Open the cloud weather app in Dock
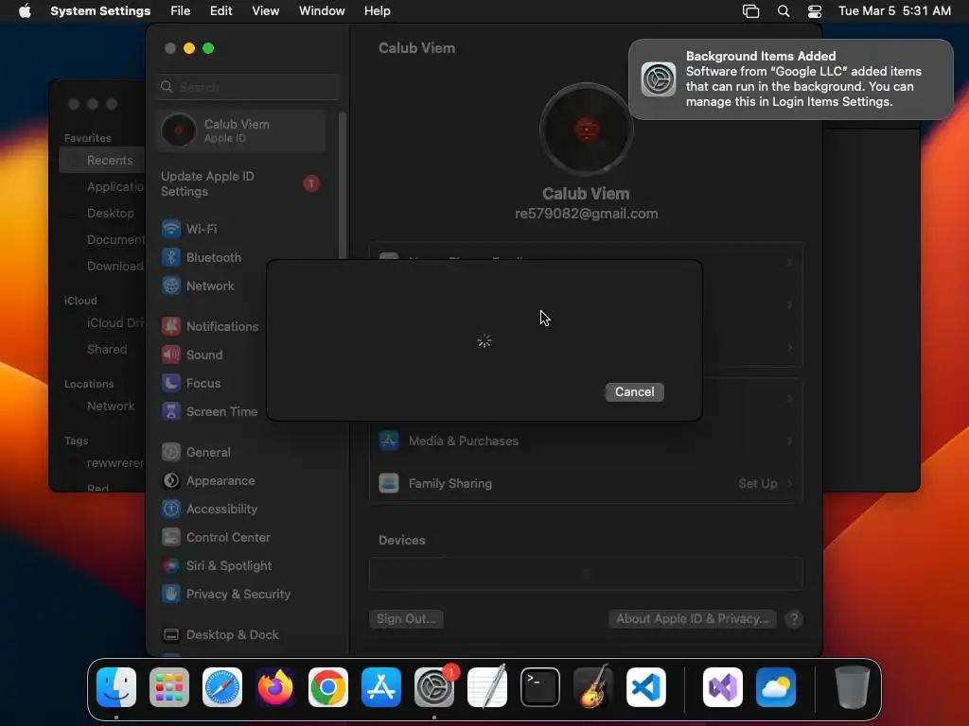Image resolution: width=969 pixels, height=726 pixels. [x=776, y=687]
